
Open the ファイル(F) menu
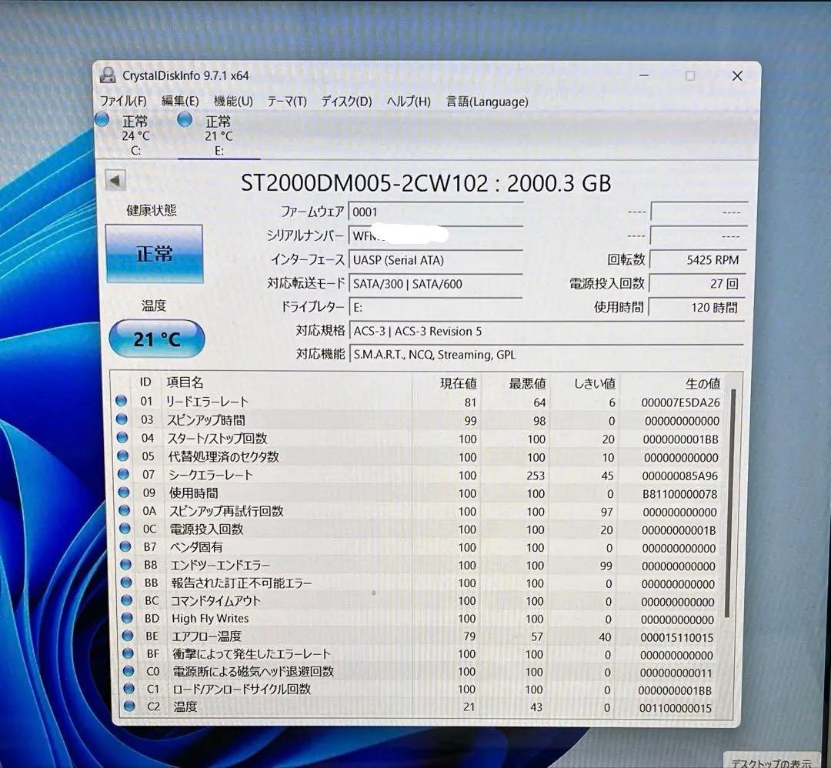point(123,101)
